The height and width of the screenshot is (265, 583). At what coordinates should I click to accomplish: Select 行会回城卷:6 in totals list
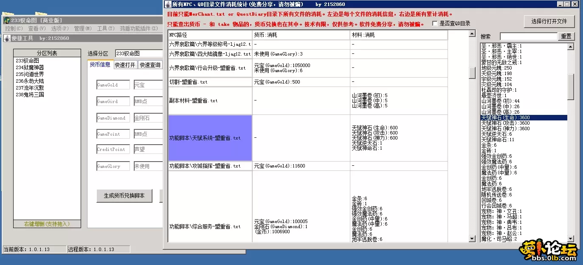[x=524, y=206]
